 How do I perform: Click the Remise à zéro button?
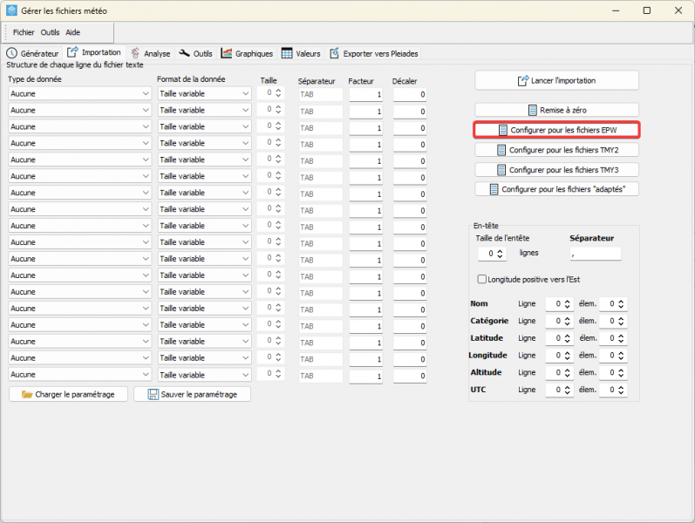tap(556, 110)
